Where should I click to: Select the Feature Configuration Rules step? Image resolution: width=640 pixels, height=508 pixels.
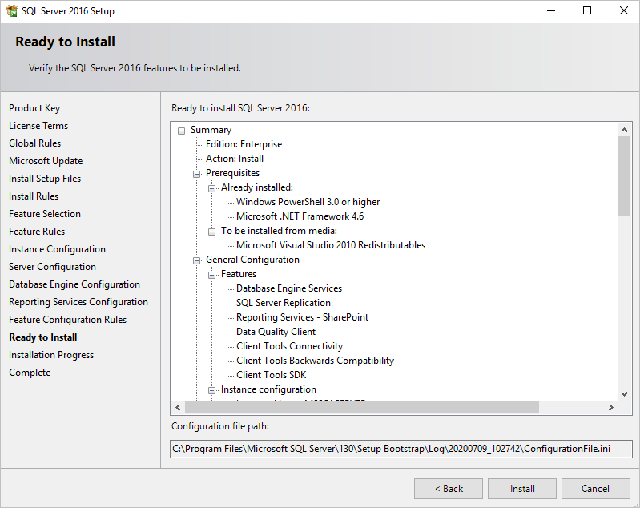[x=68, y=320]
